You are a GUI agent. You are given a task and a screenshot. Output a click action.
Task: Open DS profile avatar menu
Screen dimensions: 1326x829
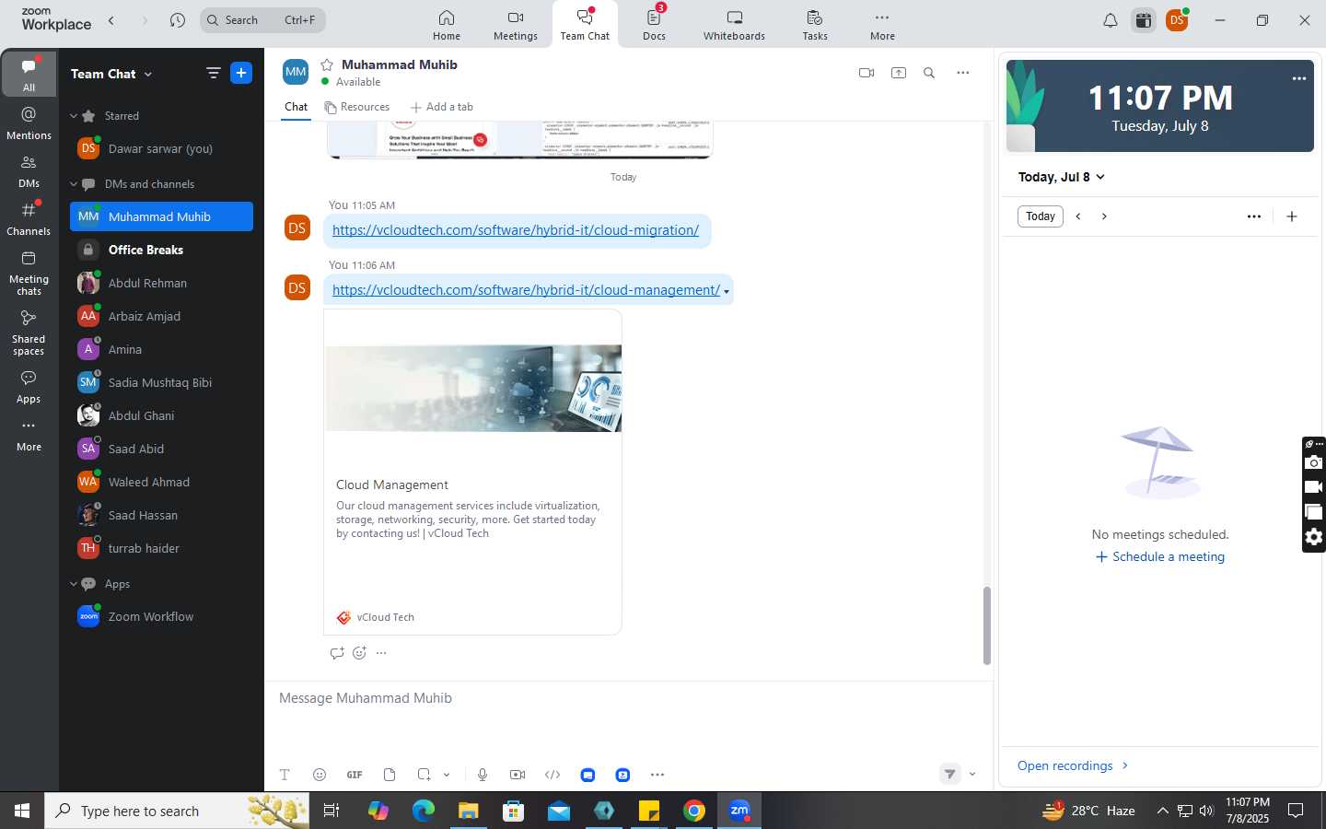click(1177, 20)
